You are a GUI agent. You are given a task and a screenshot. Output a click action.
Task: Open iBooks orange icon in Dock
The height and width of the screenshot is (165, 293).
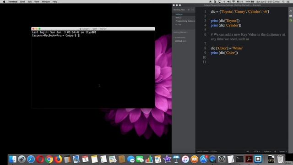(194, 159)
